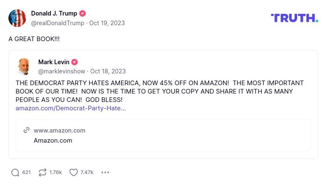This screenshot has width=327, height=185.
Task: Click the reply speech bubble icon
Action: [15, 172]
